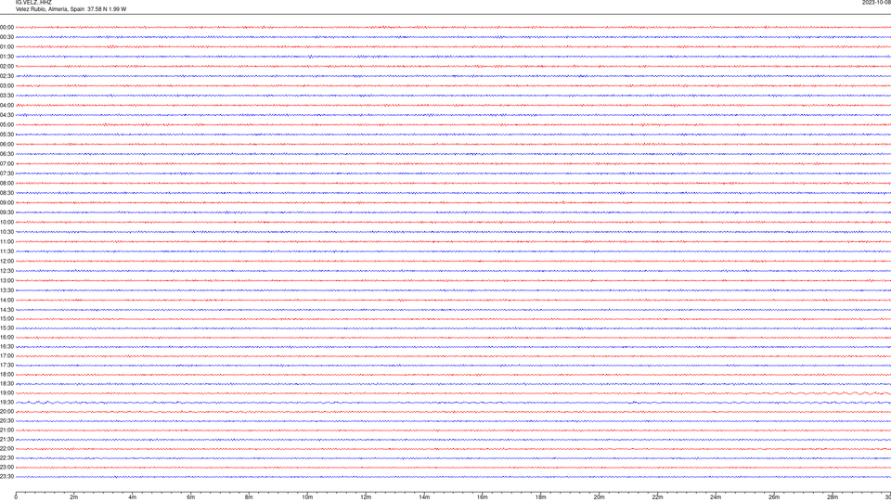Click the 18m axis tick label
The height and width of the screenshot is (501, 891).
click(541, 497)
